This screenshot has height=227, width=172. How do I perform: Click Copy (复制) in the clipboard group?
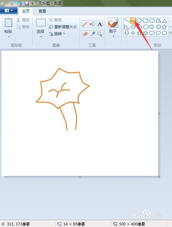[23, 27]
